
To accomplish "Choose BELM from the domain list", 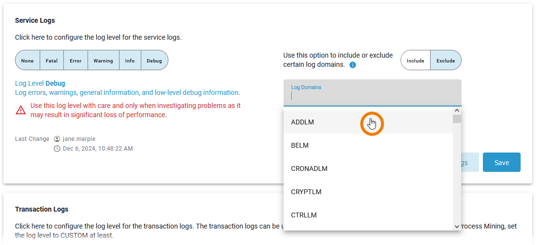I will pos(300,145).
